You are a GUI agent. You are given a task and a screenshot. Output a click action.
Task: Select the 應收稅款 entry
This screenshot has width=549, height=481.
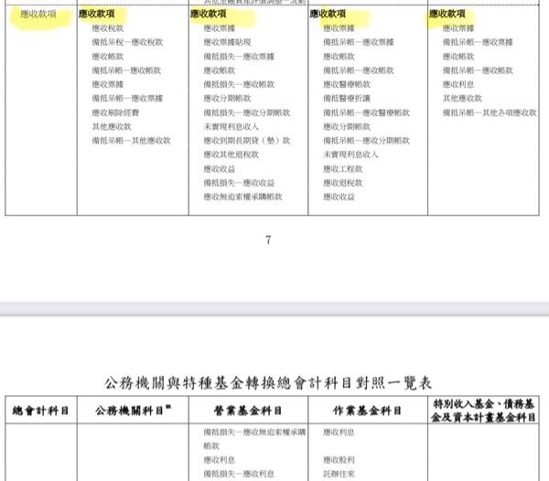pos(107,28)
